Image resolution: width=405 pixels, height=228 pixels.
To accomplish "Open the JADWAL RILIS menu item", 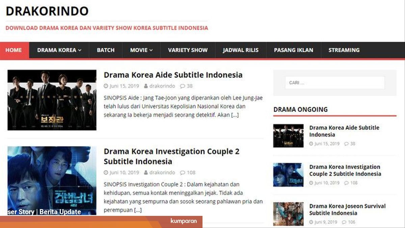I will 240,50.
